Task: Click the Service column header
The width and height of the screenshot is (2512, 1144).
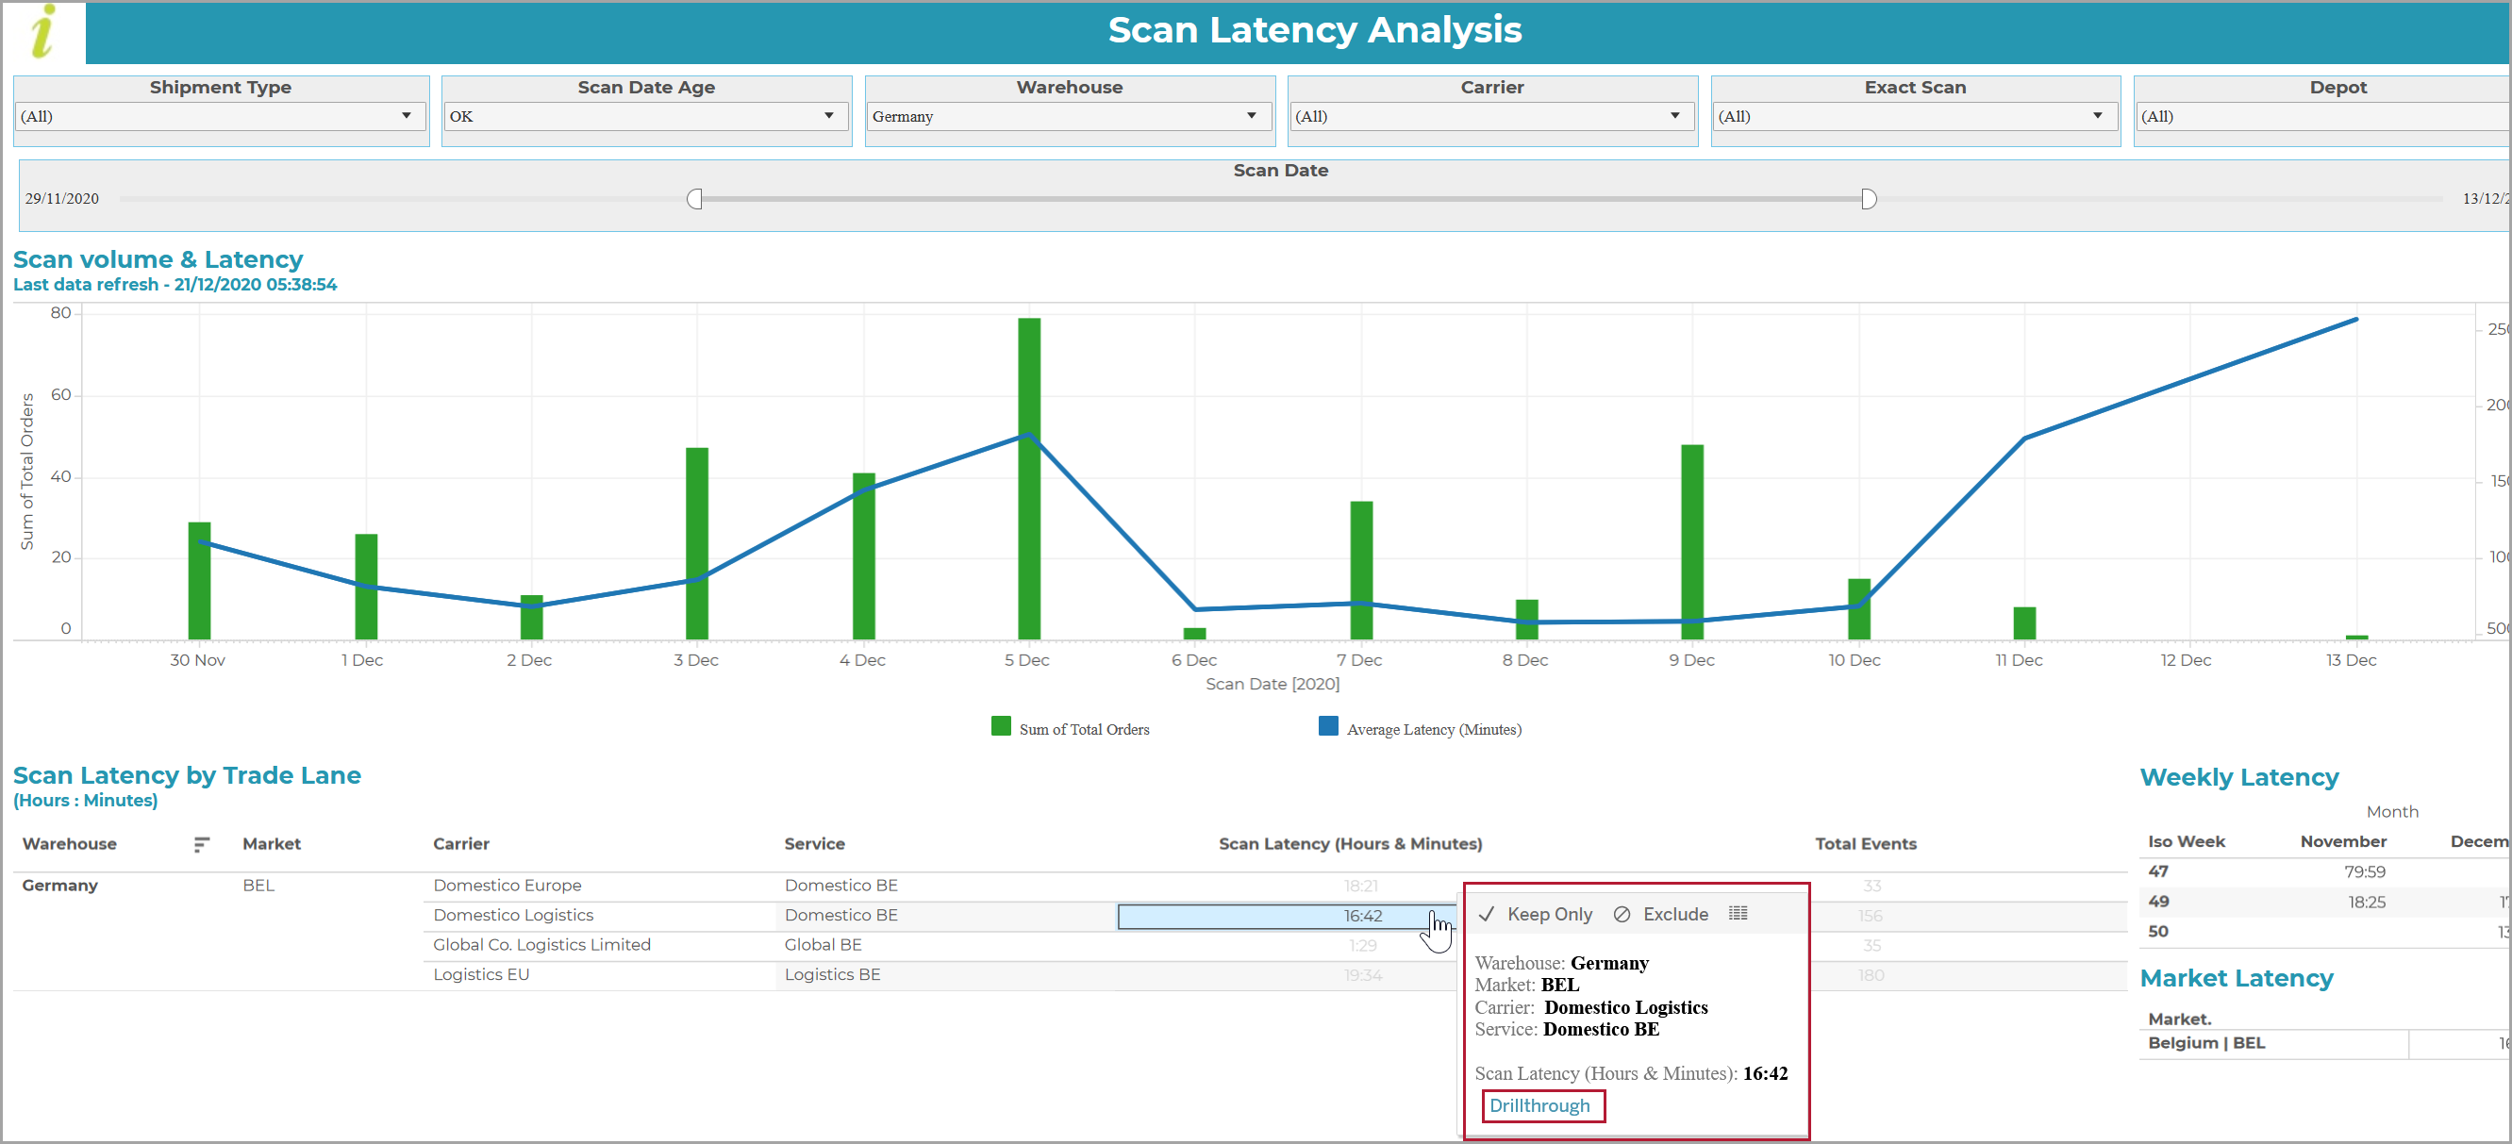Action: [814, 843]
